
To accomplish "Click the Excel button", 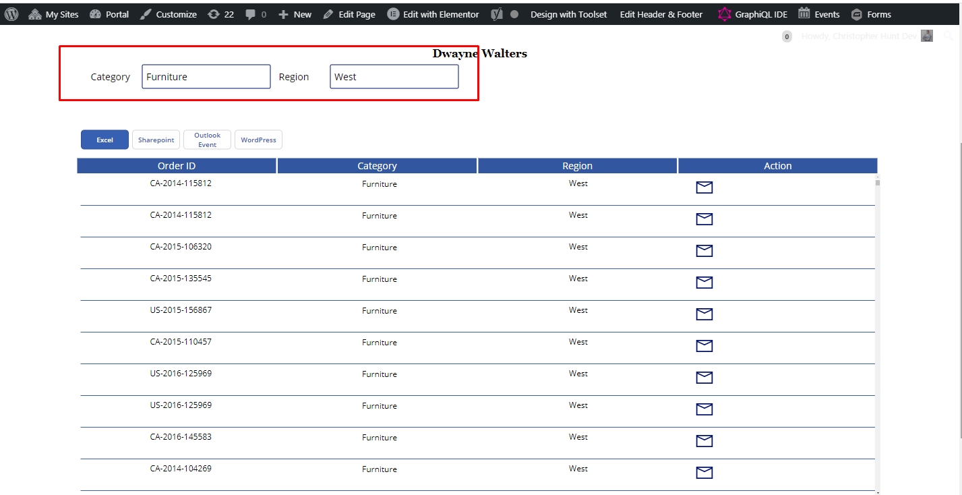I will click(x=104, y=140).
